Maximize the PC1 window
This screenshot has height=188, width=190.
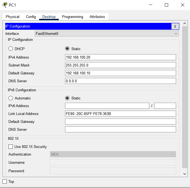pyautogui.click(x=166, y=5)
